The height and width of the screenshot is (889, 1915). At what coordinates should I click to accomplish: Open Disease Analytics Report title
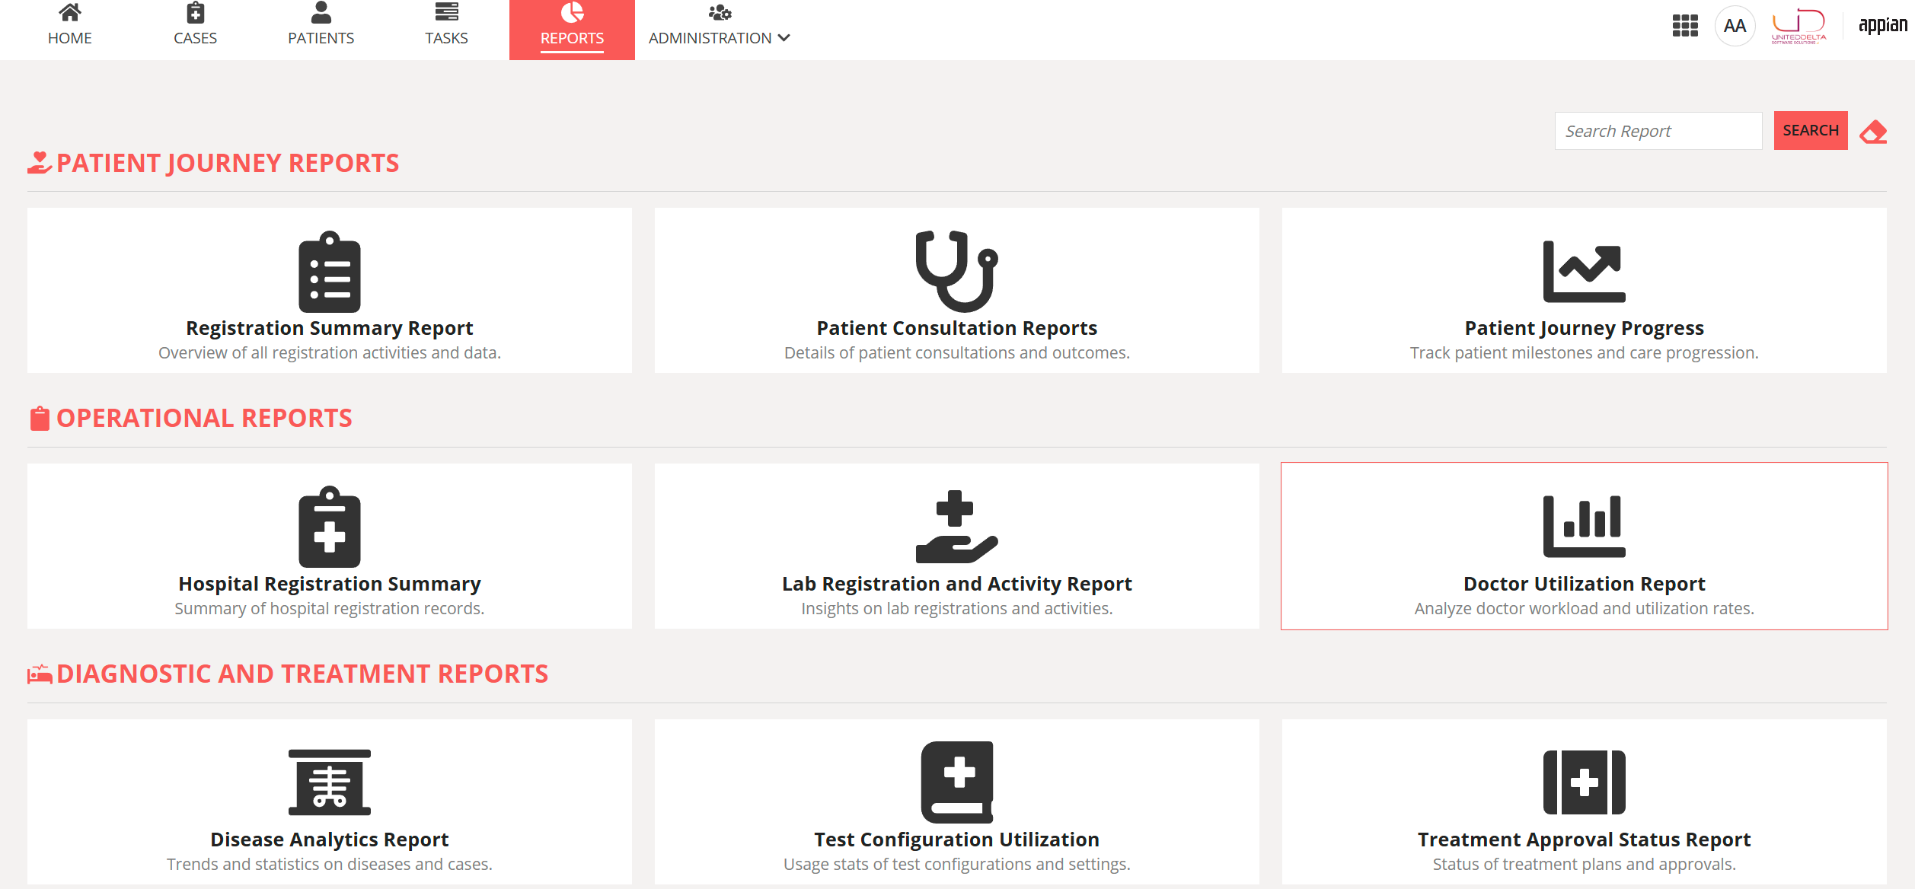coord(330,840)
